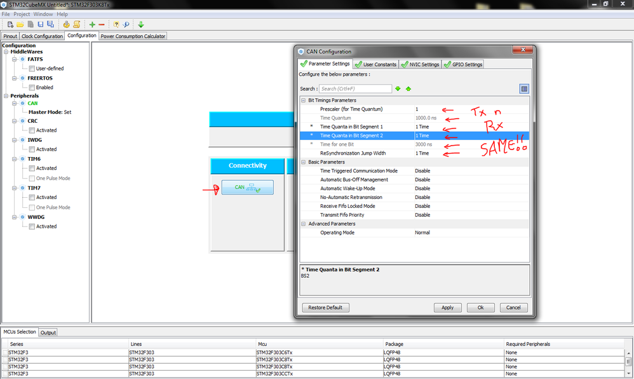Collapse the TIM6 tree branch
The height and width of the screenshot is (379, 634).
(x=15, y=159)
